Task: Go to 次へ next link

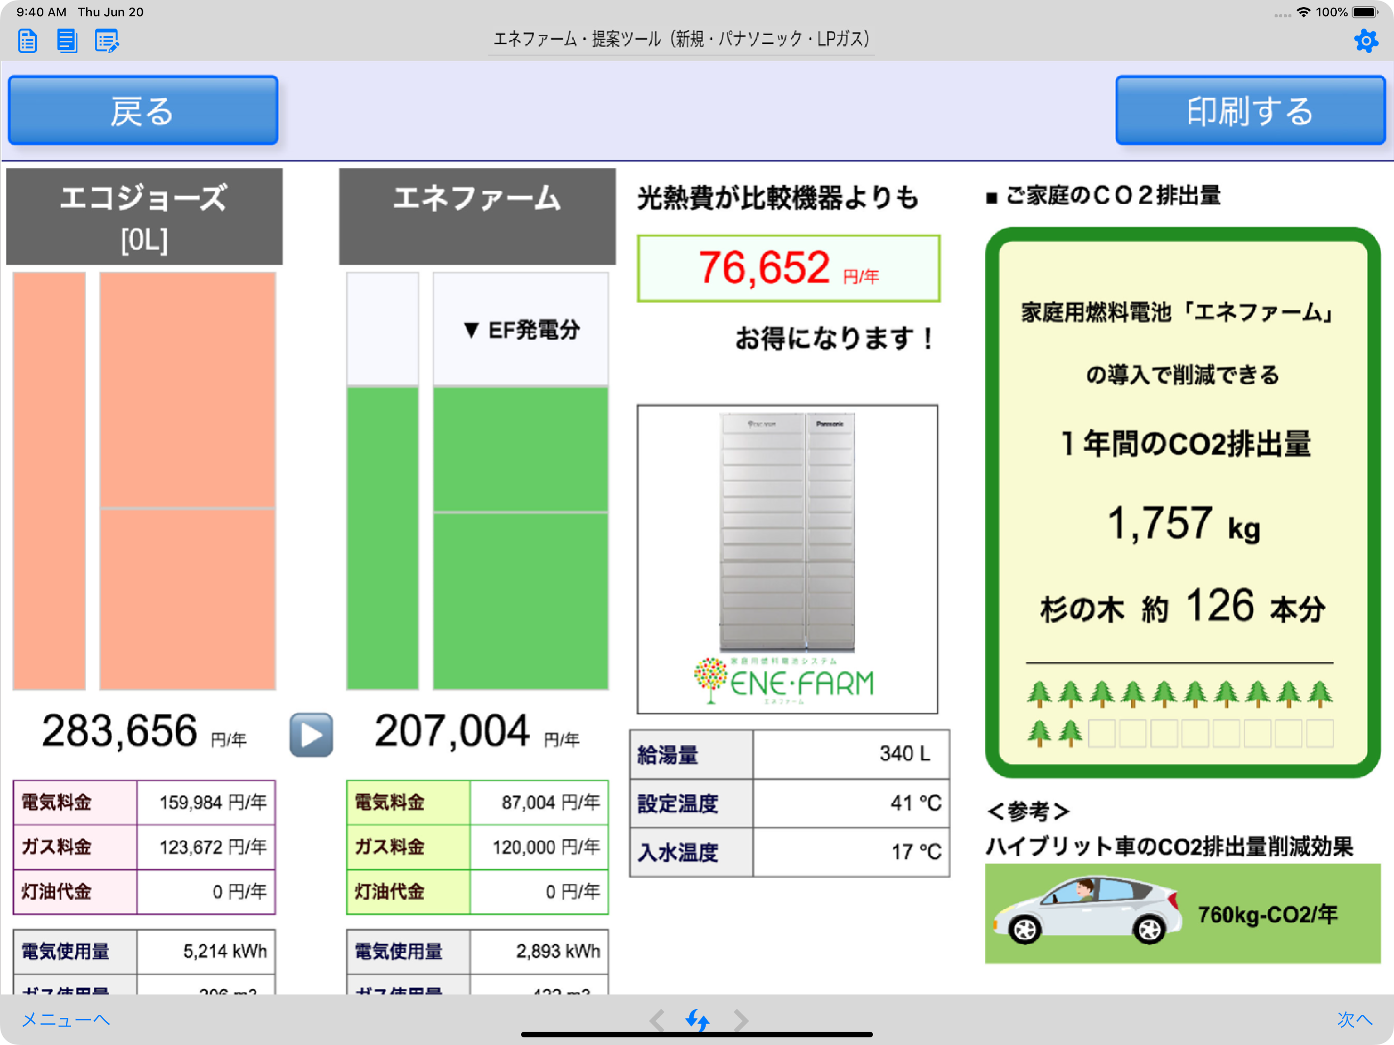Action: [1354, 1019]
